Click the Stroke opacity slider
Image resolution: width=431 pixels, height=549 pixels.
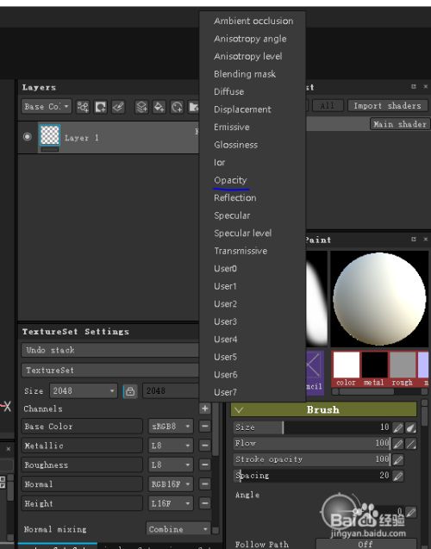point(311,459)
